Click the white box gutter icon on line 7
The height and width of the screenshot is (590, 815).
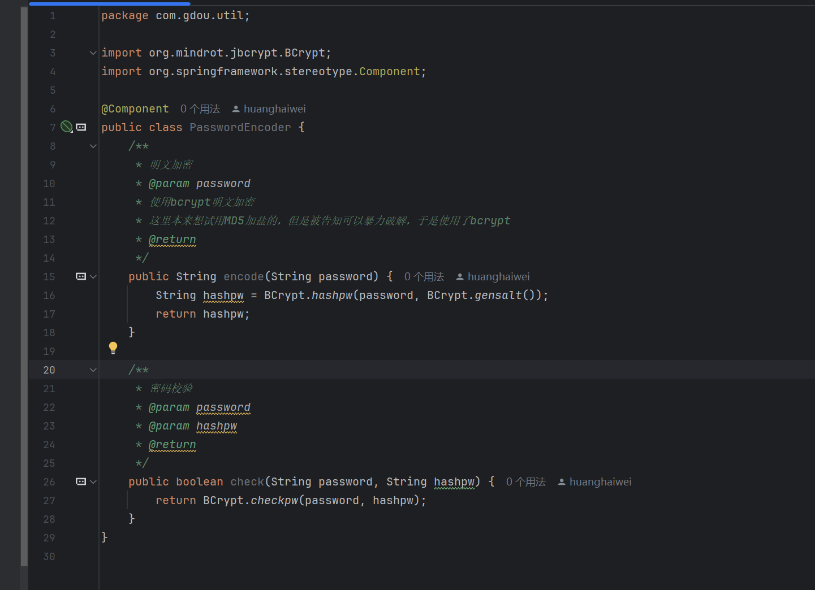[x=81, y=127]
